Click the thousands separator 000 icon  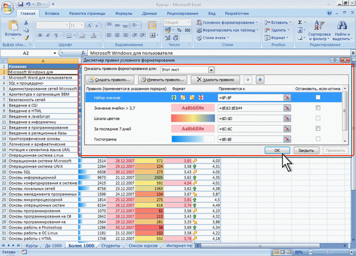tap(187, 30)
